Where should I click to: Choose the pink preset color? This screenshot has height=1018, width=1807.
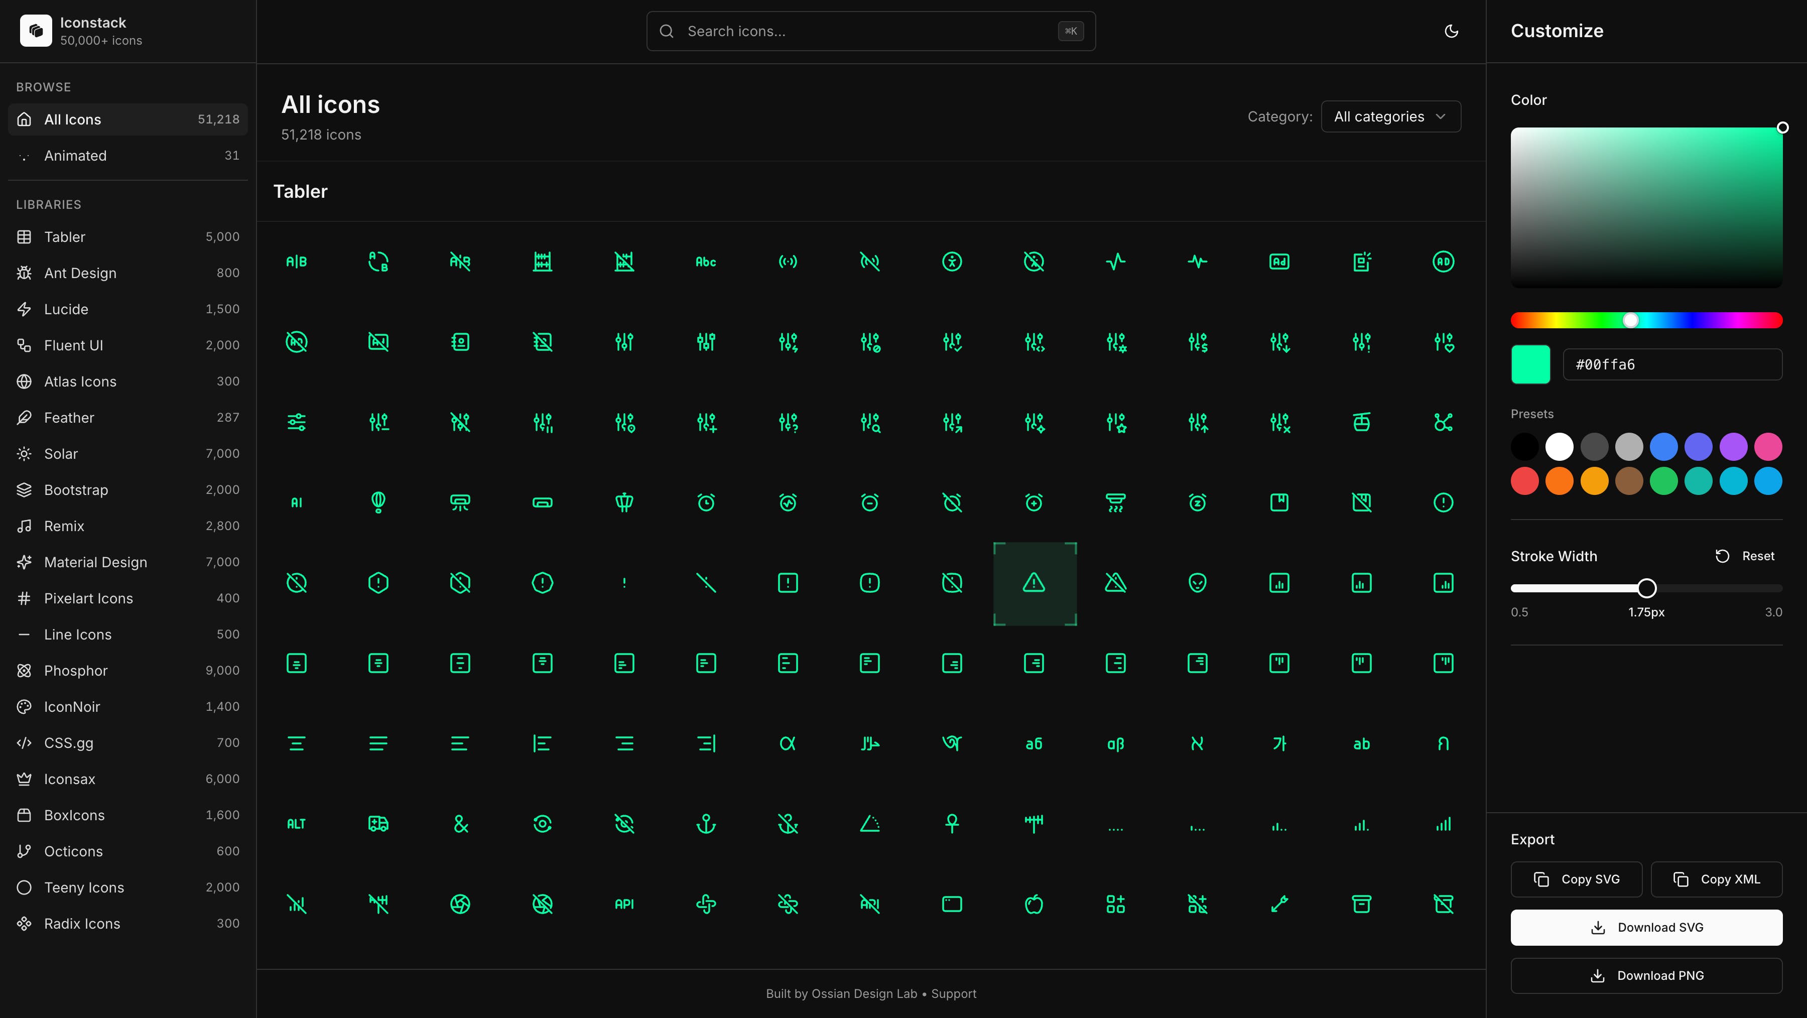[1767, 446]
